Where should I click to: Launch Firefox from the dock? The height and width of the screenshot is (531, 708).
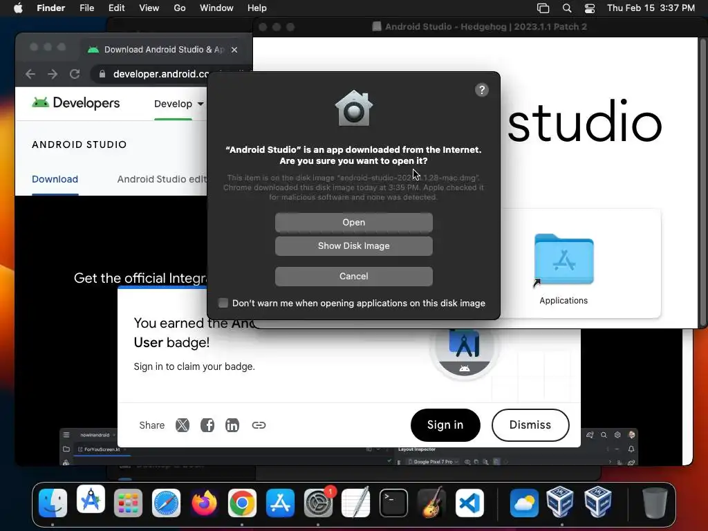click(204, 503)
